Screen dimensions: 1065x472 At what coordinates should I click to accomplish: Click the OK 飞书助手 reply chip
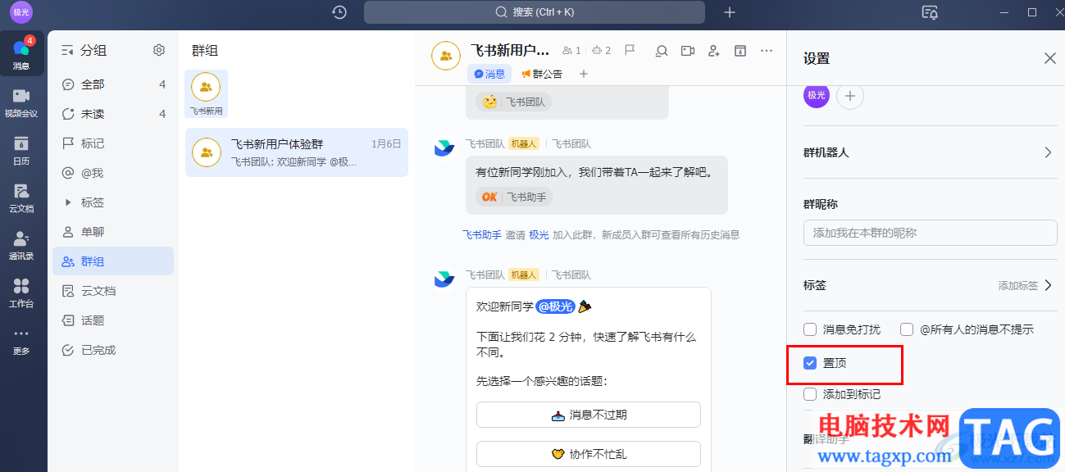(514, 197)
